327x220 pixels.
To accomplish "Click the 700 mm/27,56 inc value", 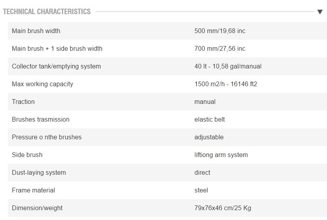I will pos(220,49).
